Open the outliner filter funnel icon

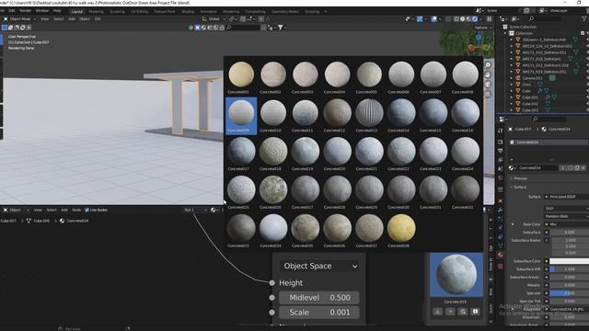click(584, 18)
